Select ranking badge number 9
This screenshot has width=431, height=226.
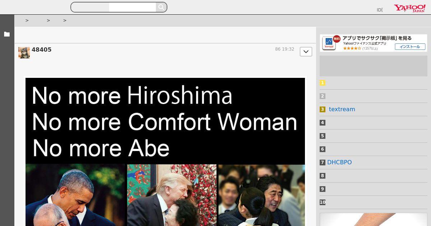323,189
